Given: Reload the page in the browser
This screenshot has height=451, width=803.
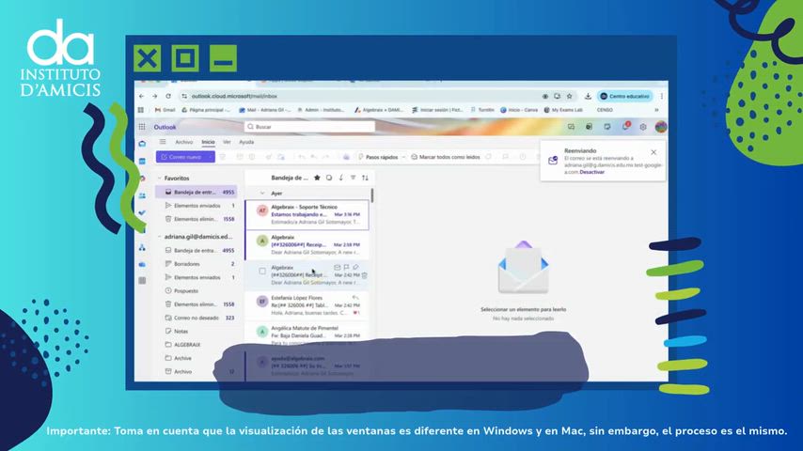Looking at the screenshot, I should [x=168, y=96].
